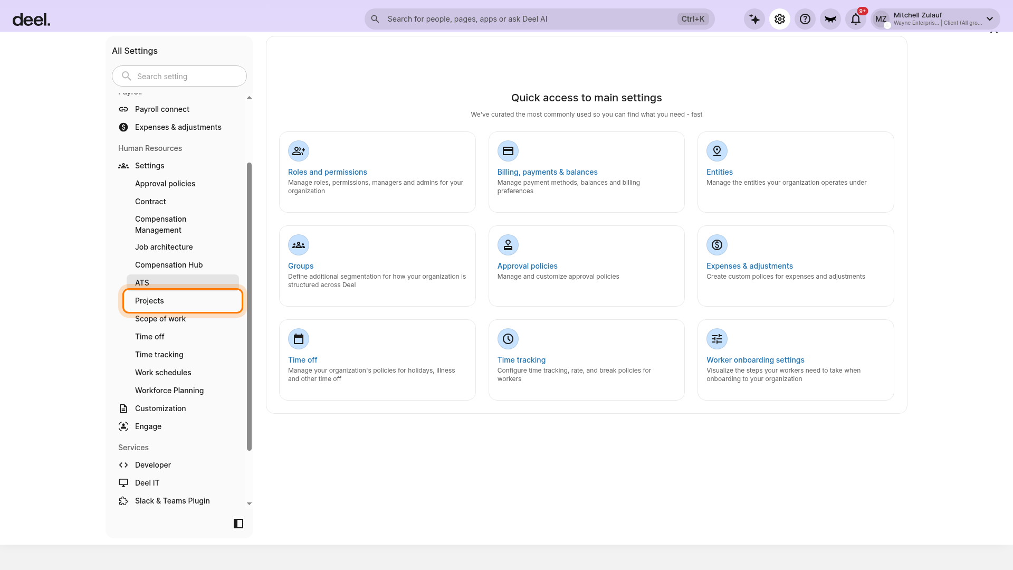Click the MZ avatar in header
Screen dimensions: 1013x570
[881, 19]
